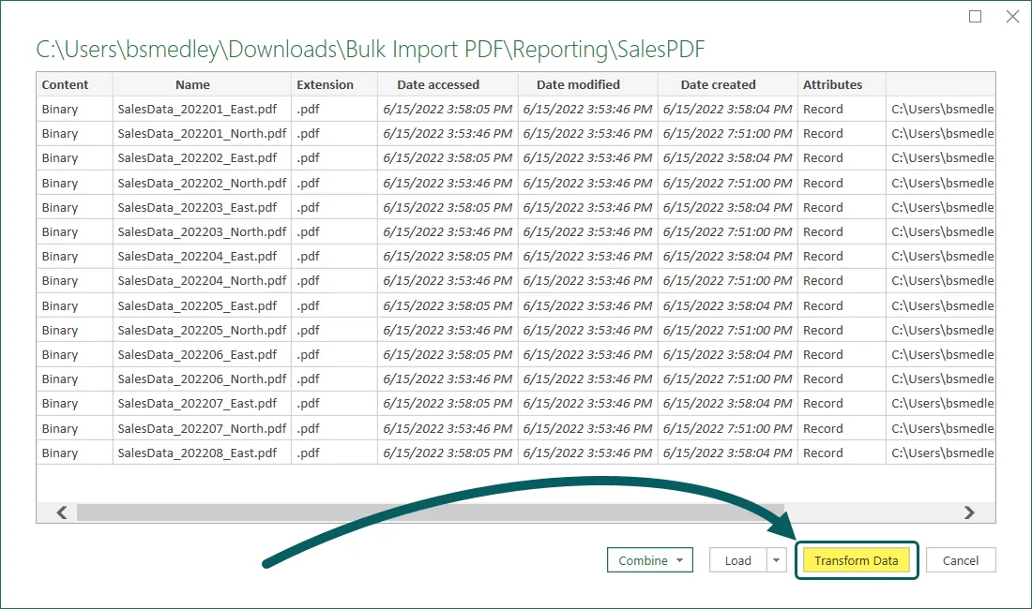Select the SalesData_202201_East.pdf row
The height and width of the screenshot is (609, 1032).
point(197,109)
